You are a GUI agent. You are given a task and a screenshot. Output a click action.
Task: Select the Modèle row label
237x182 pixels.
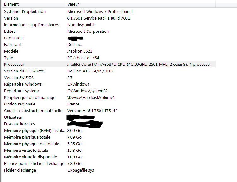tap(11, 51)
